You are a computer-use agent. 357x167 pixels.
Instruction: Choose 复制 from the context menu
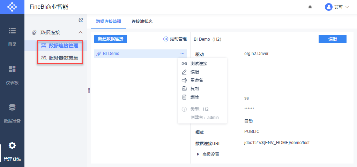(202, 89)
